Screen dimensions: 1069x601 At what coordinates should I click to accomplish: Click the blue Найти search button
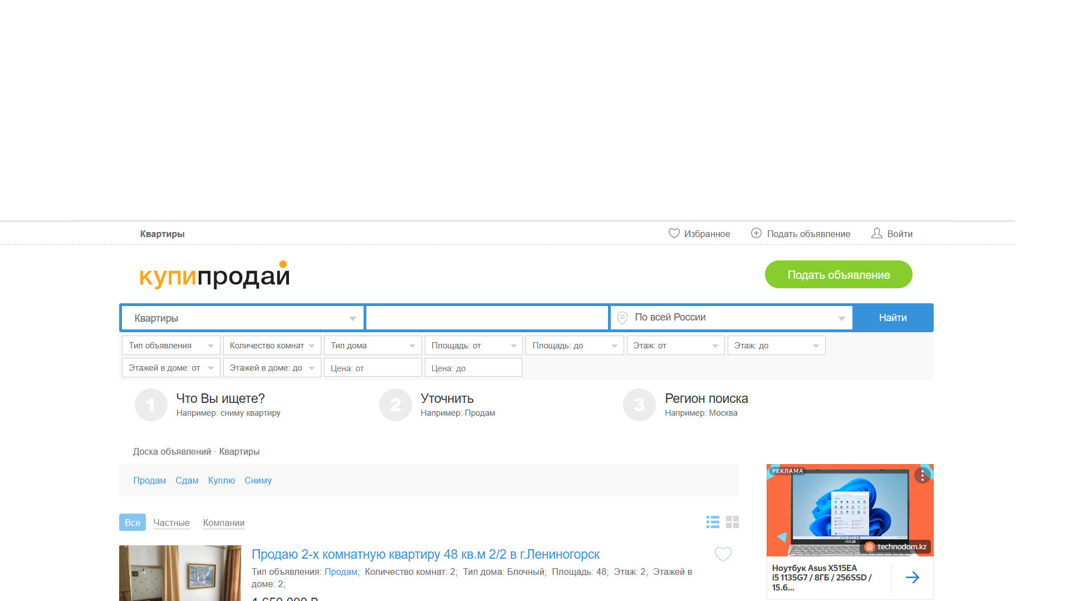click(893, 318)
